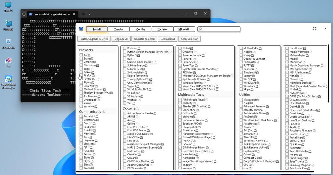Select the VS Code checkbox
The height and width of the screenshot is (175, 333).
click(x=125, y=93)
